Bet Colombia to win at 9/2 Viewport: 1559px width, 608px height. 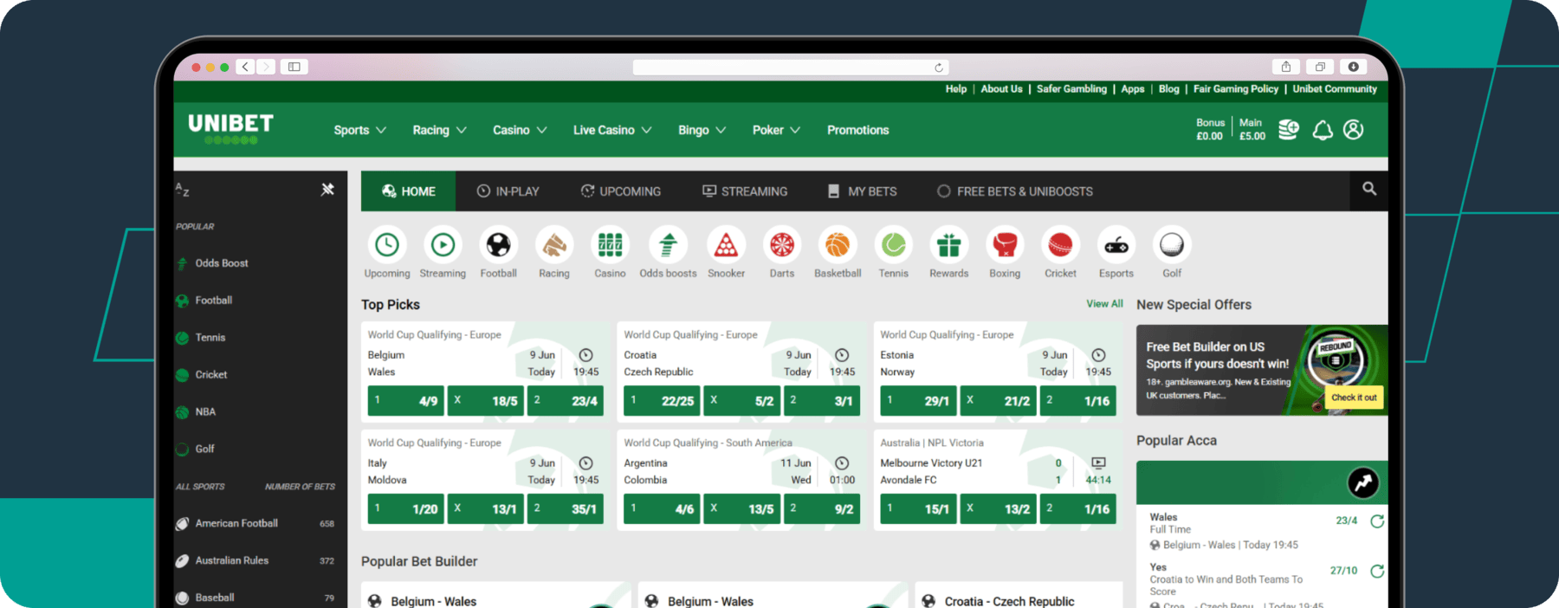point(822,509)
